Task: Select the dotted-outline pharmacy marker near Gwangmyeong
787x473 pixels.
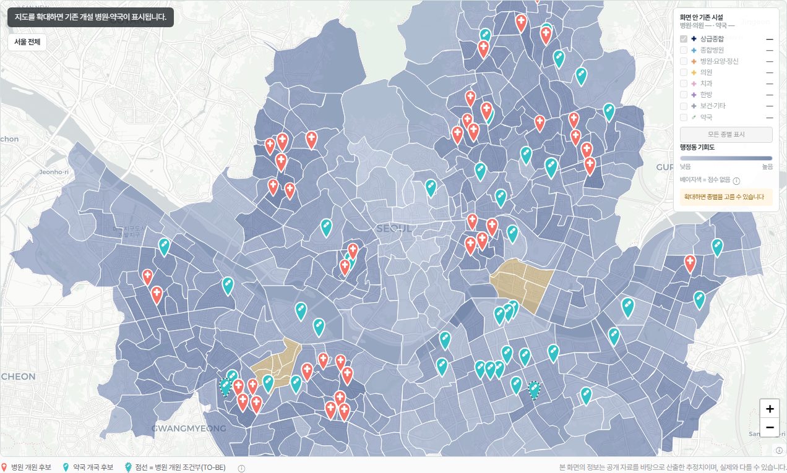Action: (x=226, y=387)
